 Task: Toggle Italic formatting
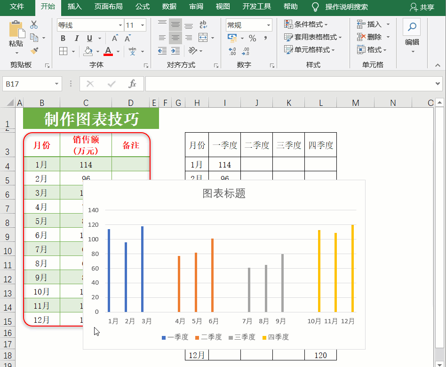(76, 38)
